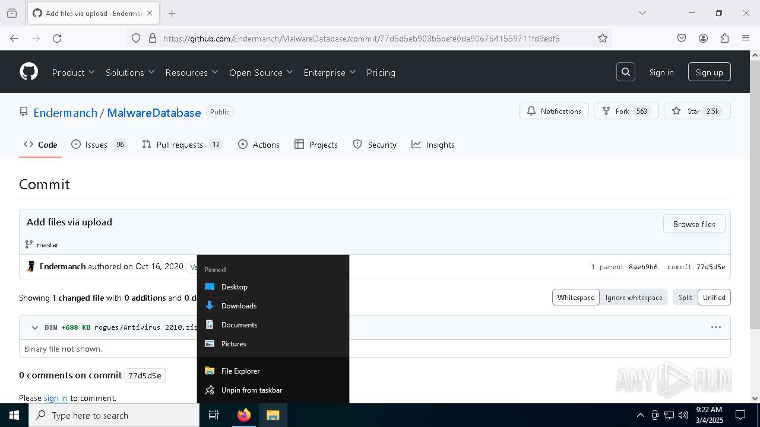Open the Insights tab
Viewport: 760px width, 427px height.
pyautogui.click(x=433, y=145)
